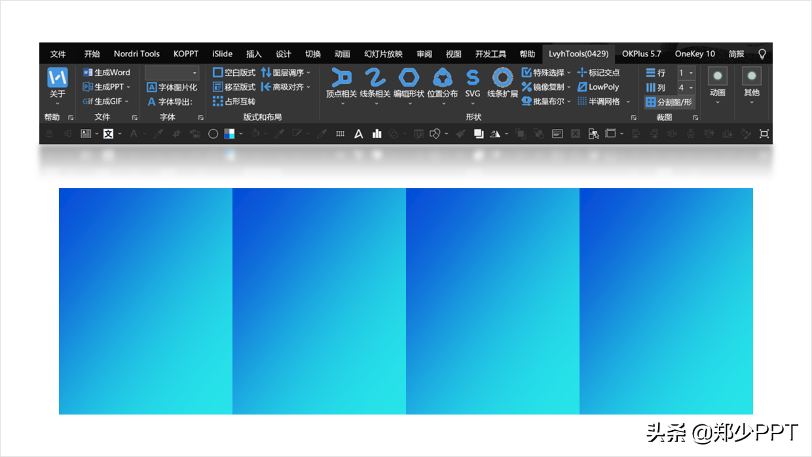812x457 pixels.
Task: Open the 动画 group button
Action: tap(718, 85)
